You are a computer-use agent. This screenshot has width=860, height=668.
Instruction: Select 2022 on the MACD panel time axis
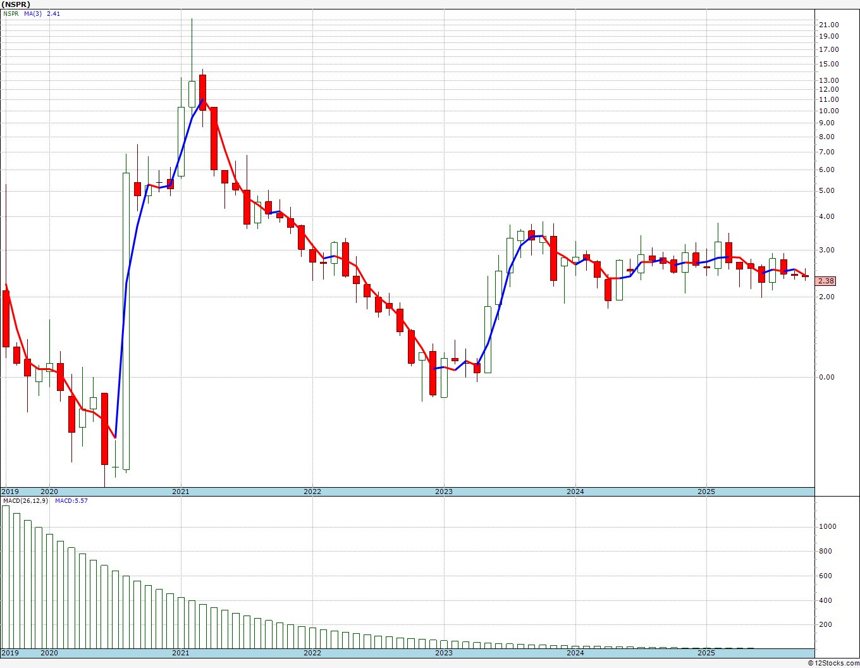click(312, 653)
